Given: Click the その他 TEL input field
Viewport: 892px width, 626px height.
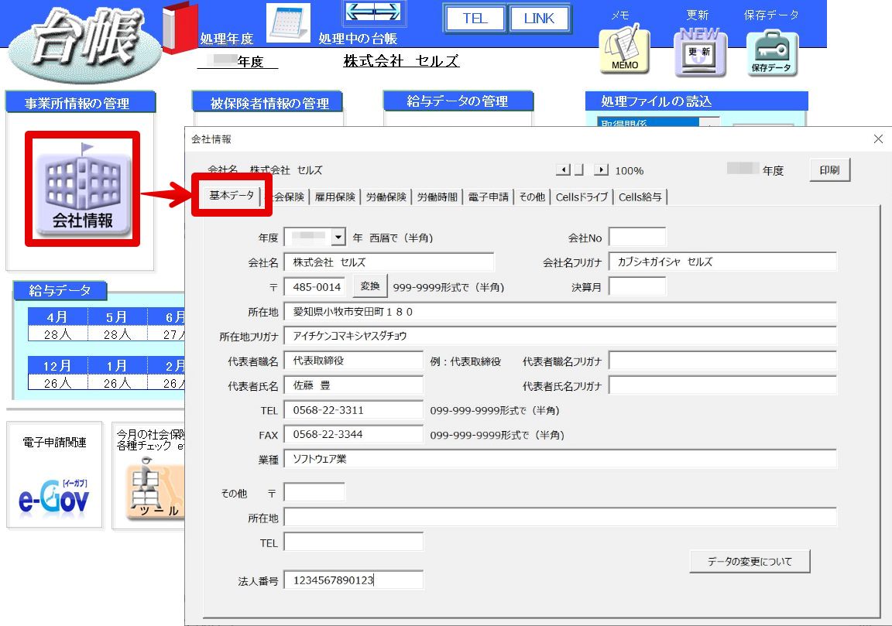Looking at the screenshot, I should pos(353,542).
